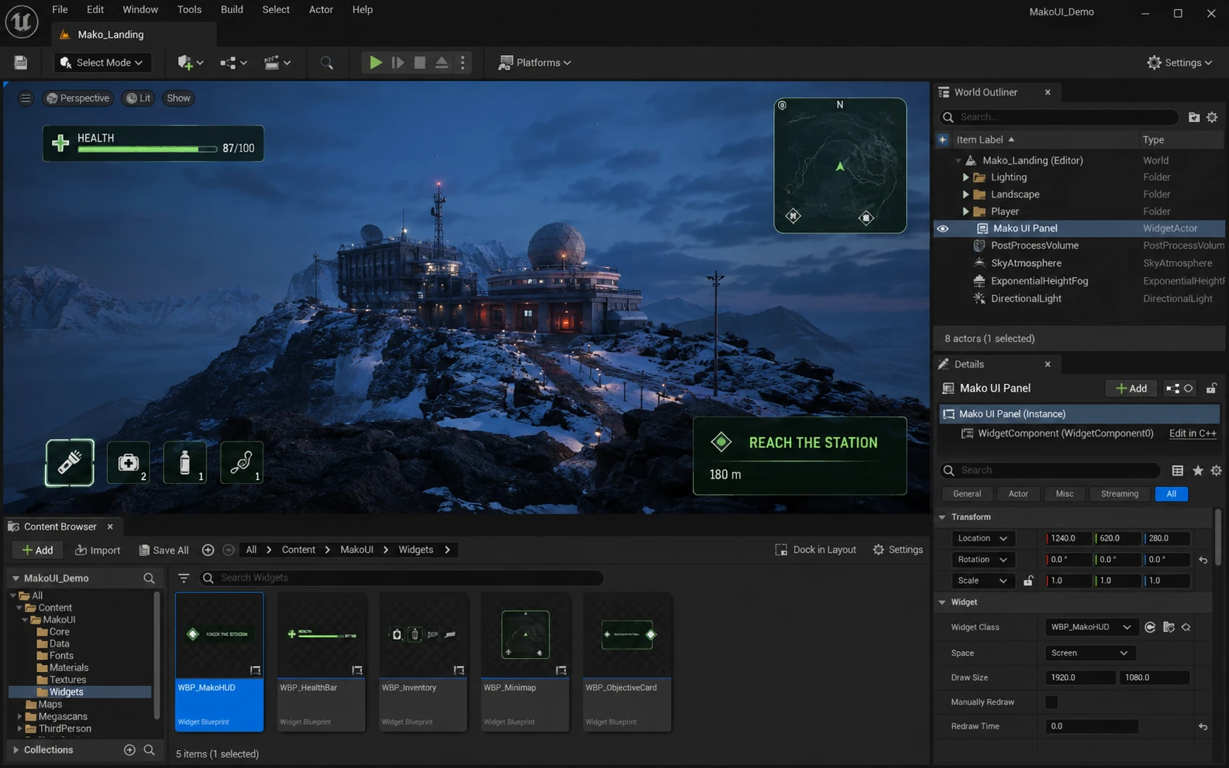Click the Eject from player icon
Image resolution: width=1229 pixels, height=768 pixels.
point(441,63)
